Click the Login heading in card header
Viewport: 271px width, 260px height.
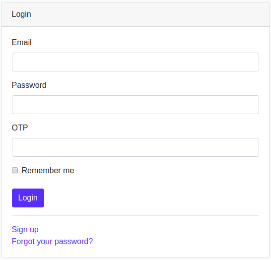(x=21, y=14)
